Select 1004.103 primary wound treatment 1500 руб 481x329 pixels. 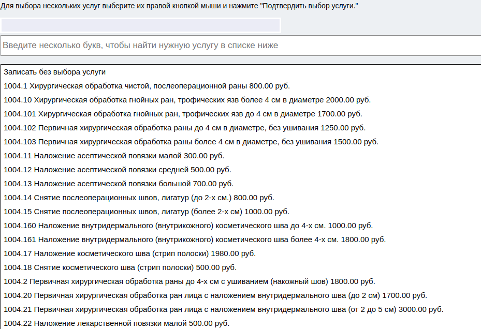tap(191, 142)
